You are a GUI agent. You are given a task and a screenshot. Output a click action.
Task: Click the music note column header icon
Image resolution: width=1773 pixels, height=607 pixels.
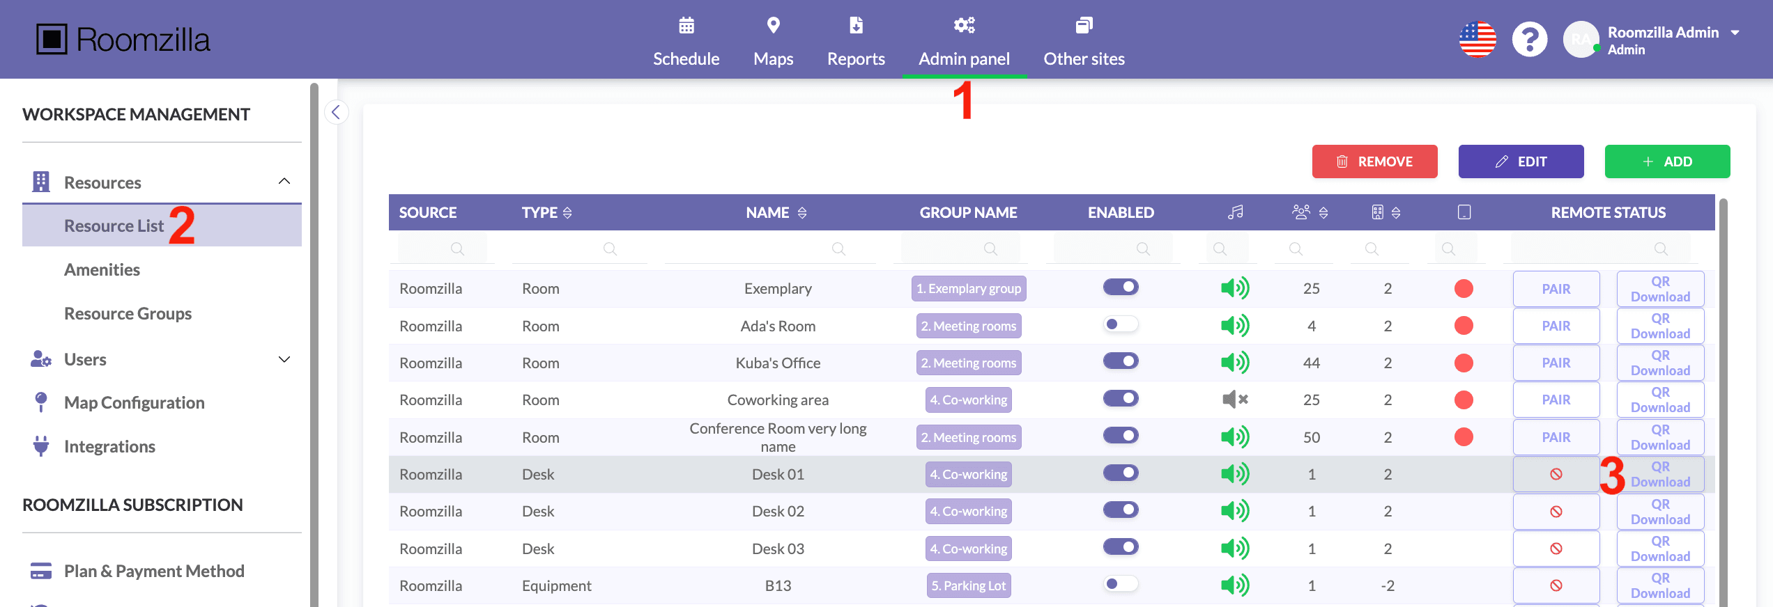(1235, 212)
